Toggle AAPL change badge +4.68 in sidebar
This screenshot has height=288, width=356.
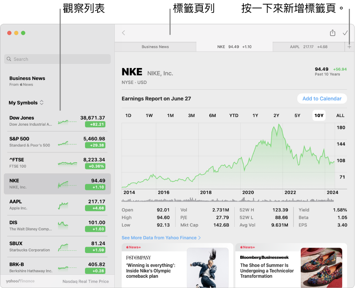coord(95,208)
